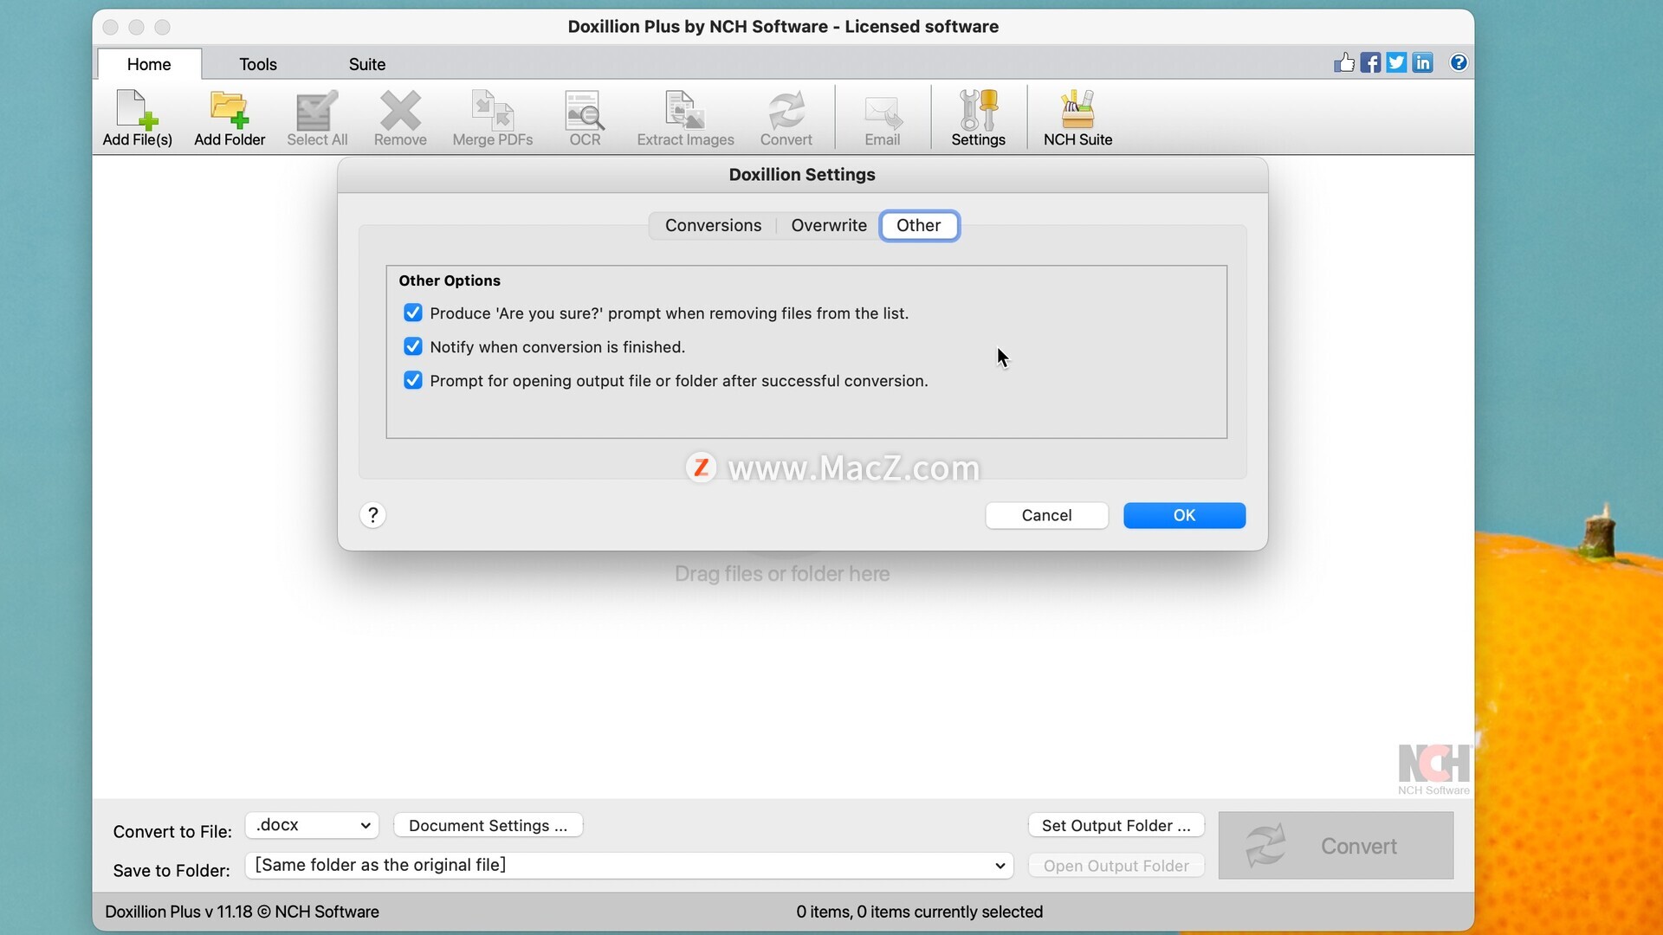The height and width of the screenshot is (935, 1663).
Task: Click the Add File(s) toolbar icon
Action: point(137,118)
